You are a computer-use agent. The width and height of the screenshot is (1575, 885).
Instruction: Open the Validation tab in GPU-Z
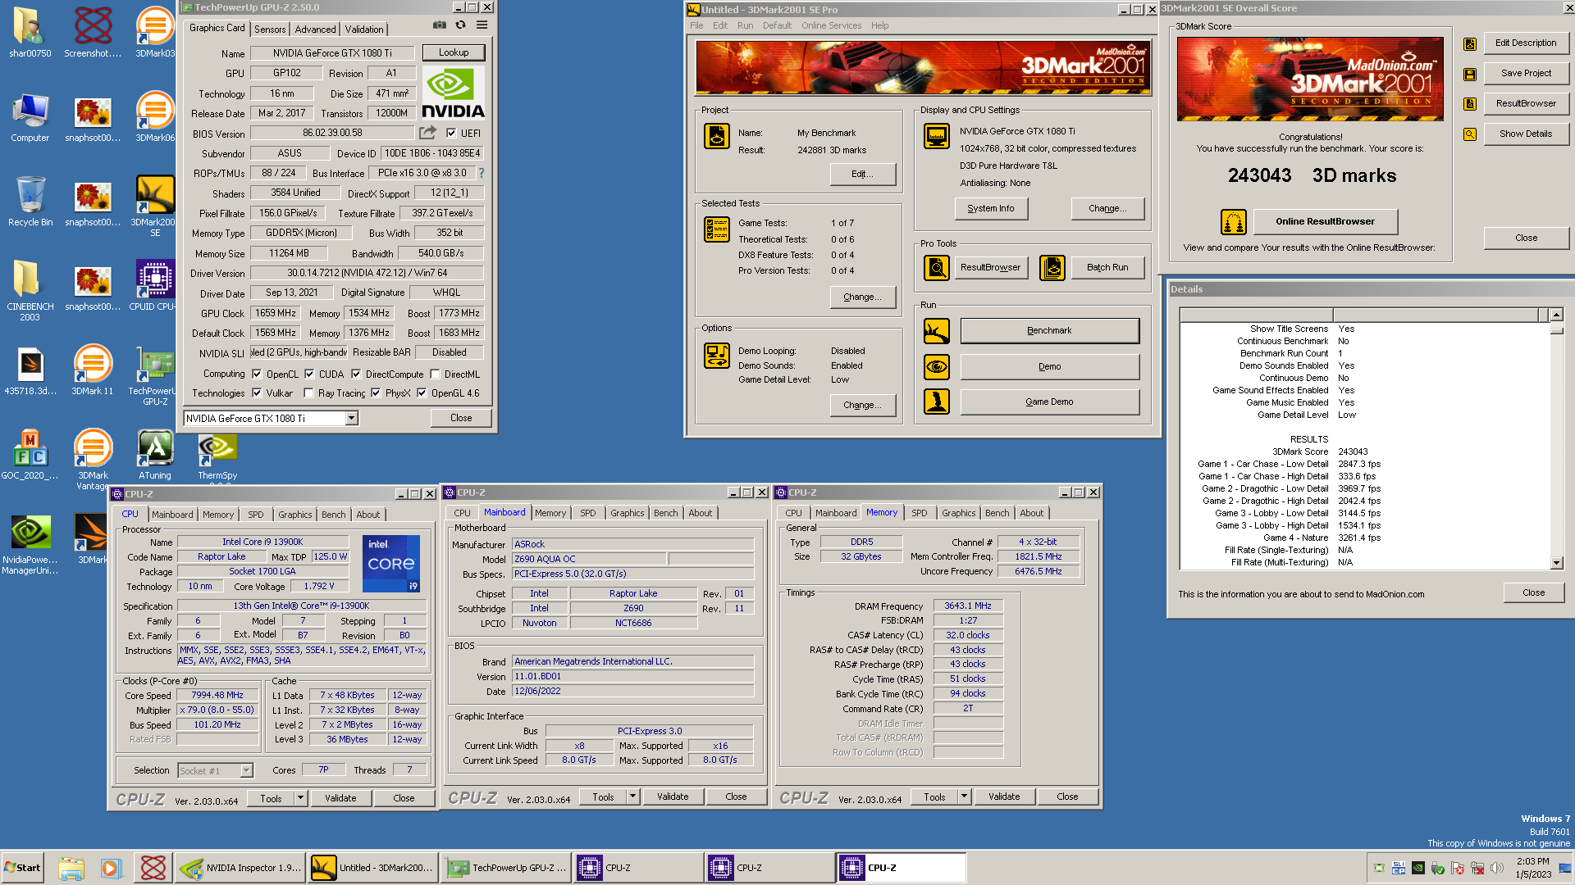pyautogui.click(x=364, y=29)
